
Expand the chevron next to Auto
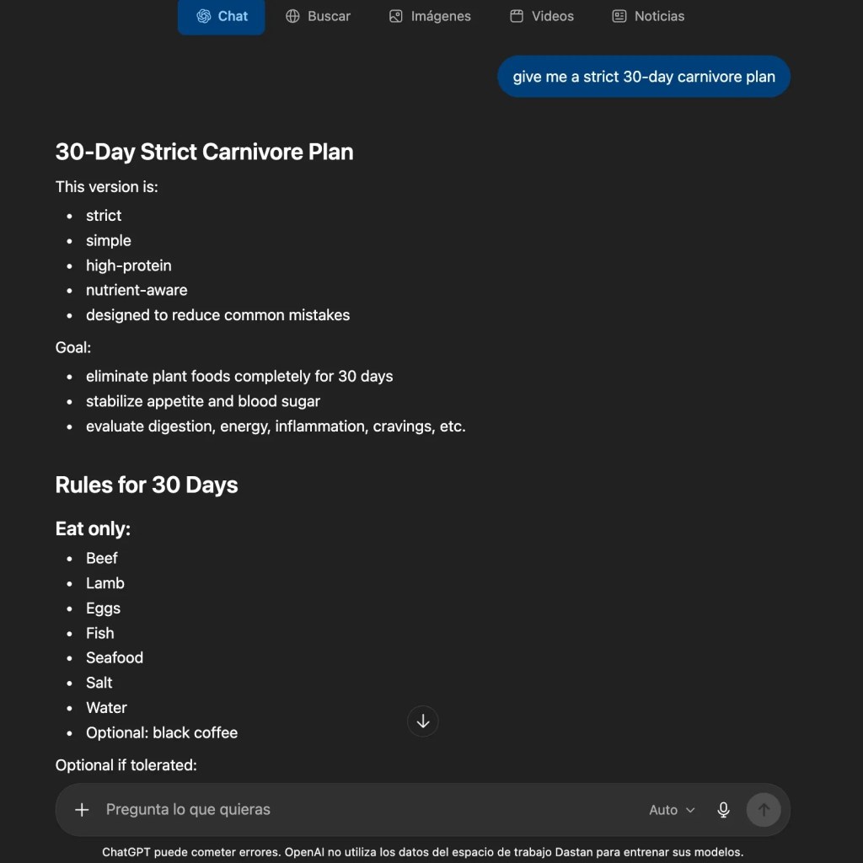(690, 810)
